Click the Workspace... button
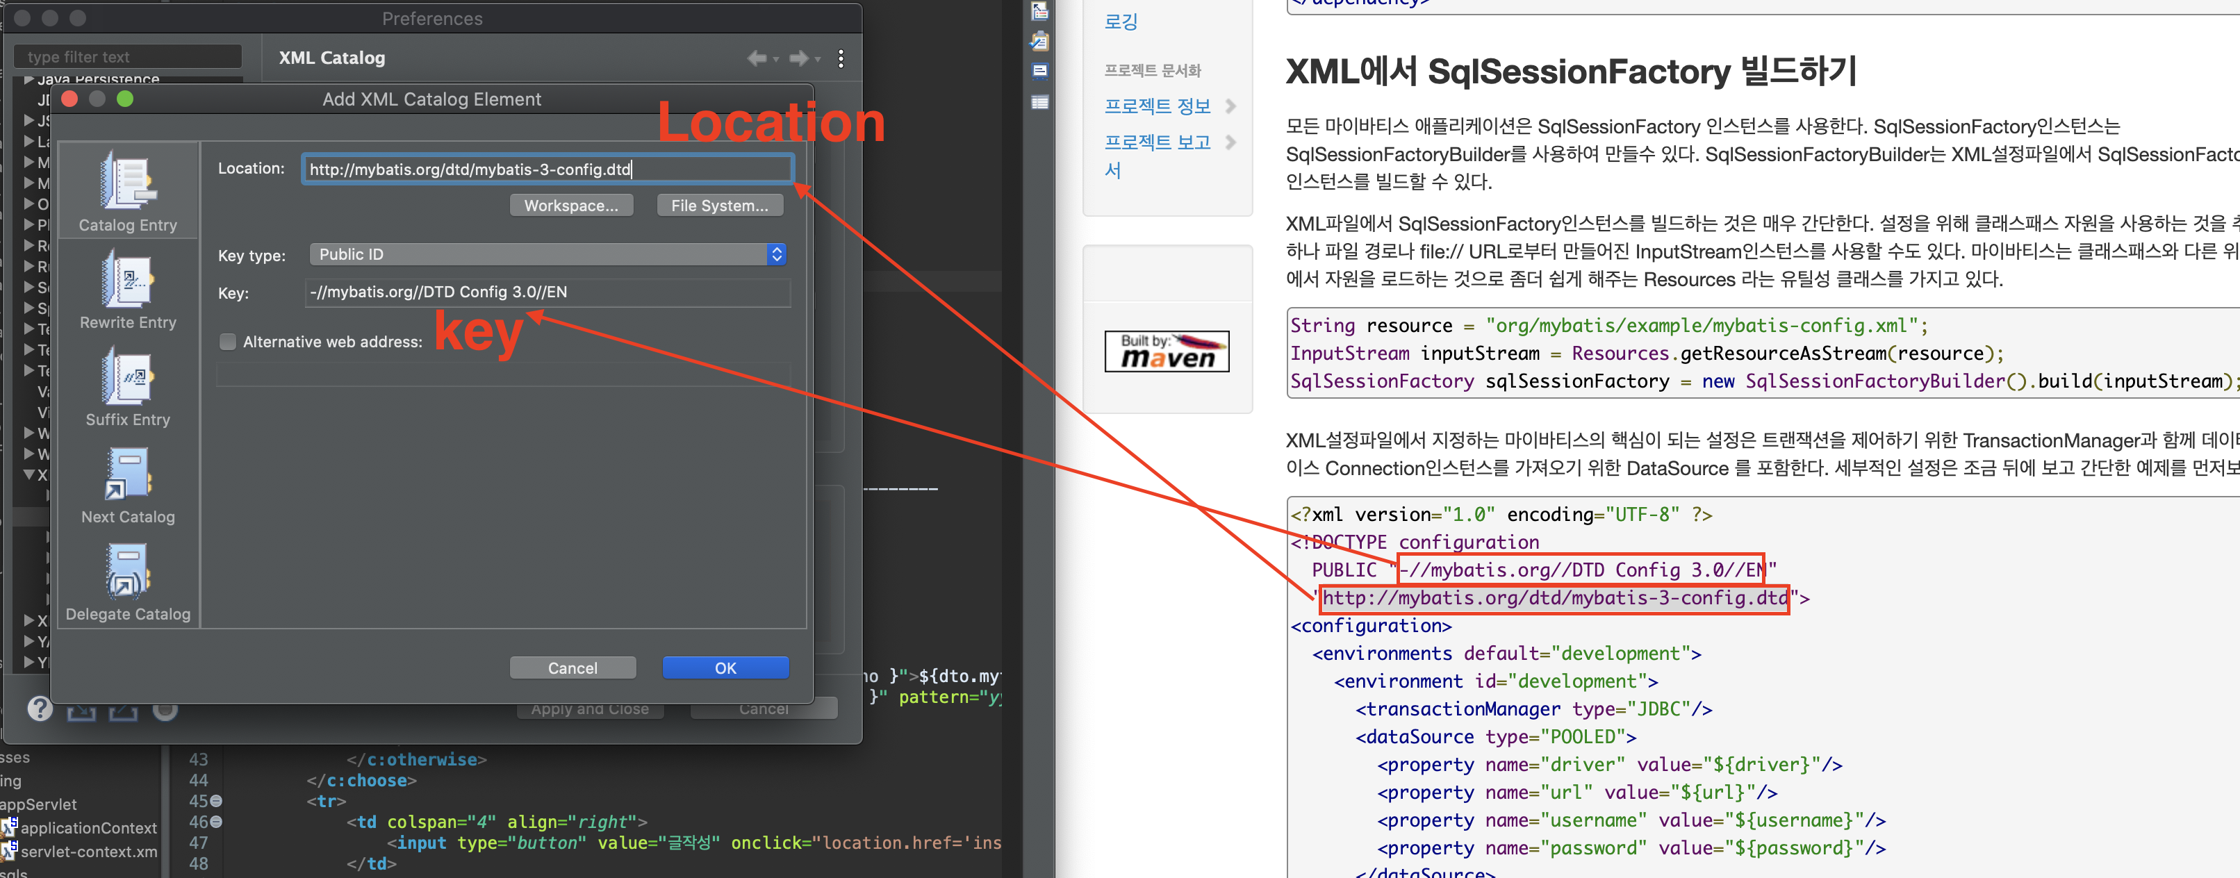 570,205
